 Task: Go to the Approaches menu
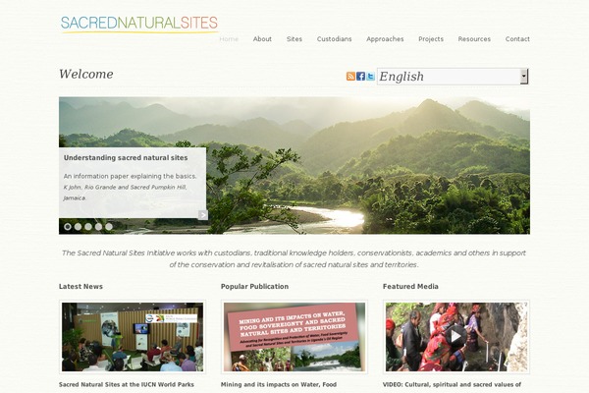pos(385,38)
